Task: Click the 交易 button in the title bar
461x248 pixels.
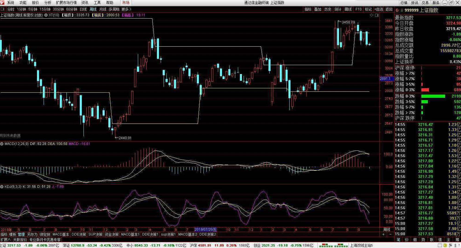Action: click(x=425, y=3)
